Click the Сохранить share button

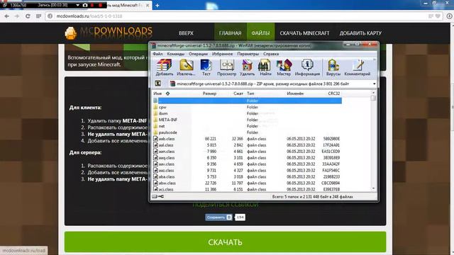click(x=218, y=217)
